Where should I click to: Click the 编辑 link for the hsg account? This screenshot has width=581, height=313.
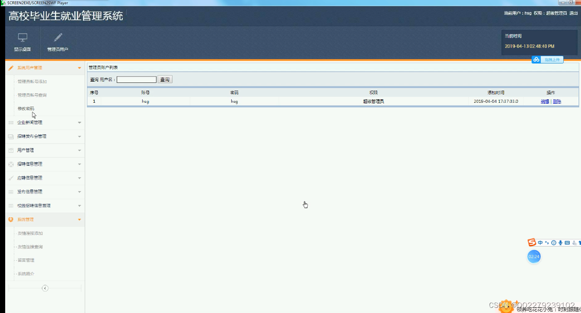point(545,101)
